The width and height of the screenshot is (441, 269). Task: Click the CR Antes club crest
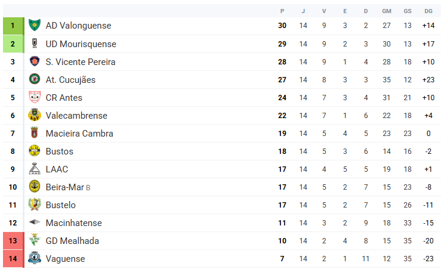point(34,98)
